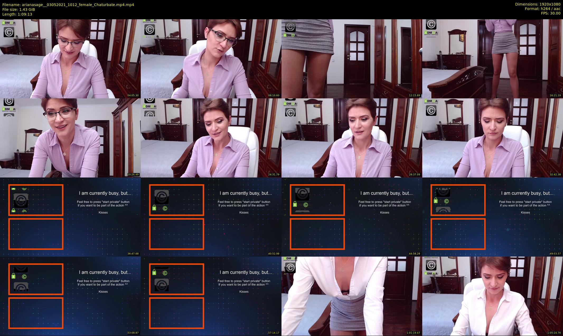Screen dimensions: 563x336
Task: Click the frame at 32:42.38
Action: (x=492, y=138)
